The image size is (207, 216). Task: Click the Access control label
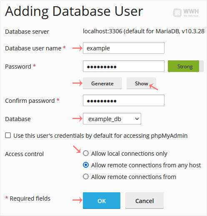tap(24, 154)
